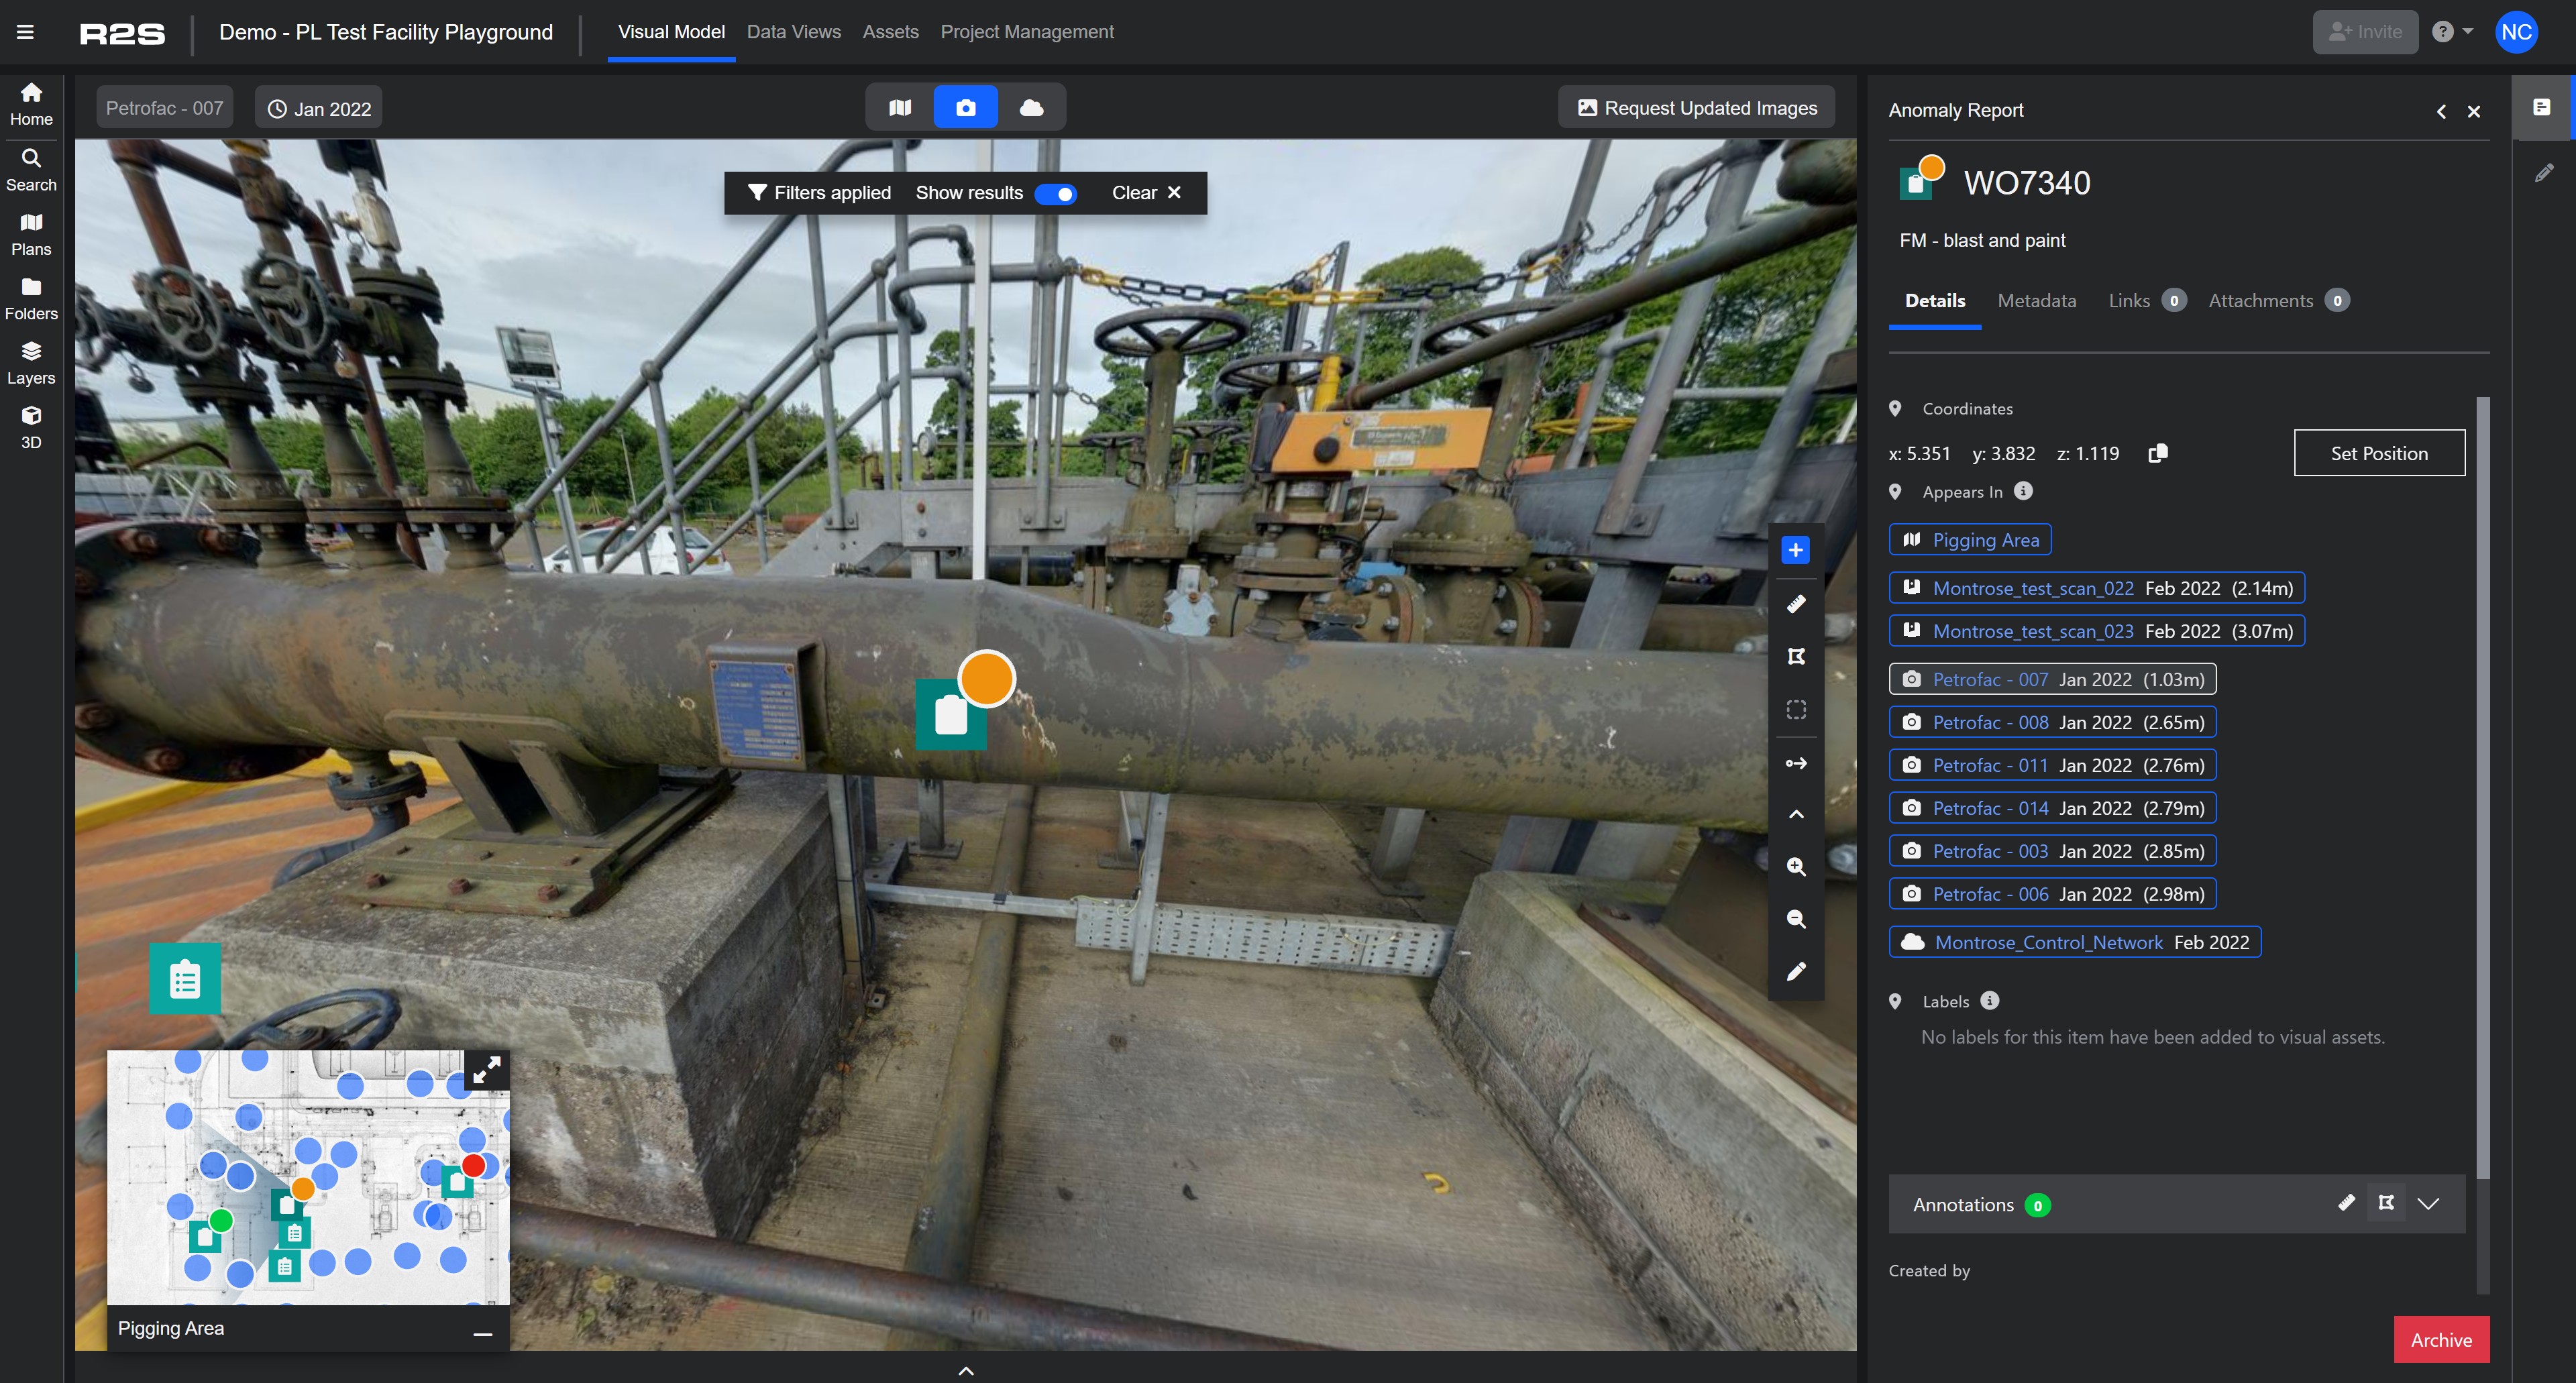Activate the dashed selection box tool
The height and width of the screenshot is (1383, 2576).
point(1796,710)
